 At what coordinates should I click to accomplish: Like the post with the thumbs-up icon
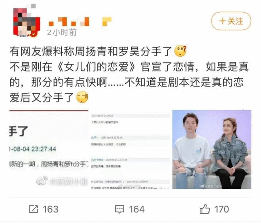point(204,209)
